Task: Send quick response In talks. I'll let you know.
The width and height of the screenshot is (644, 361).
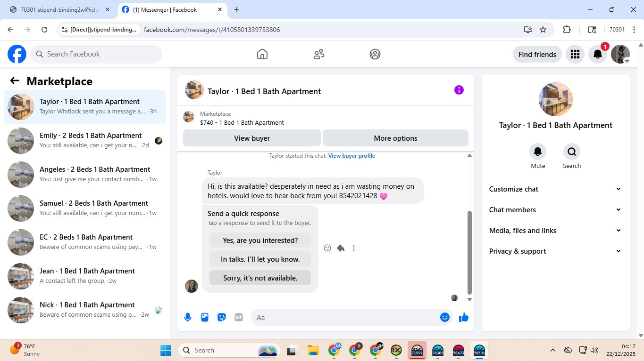Action: pyautogui.click(x=260, y=259)
